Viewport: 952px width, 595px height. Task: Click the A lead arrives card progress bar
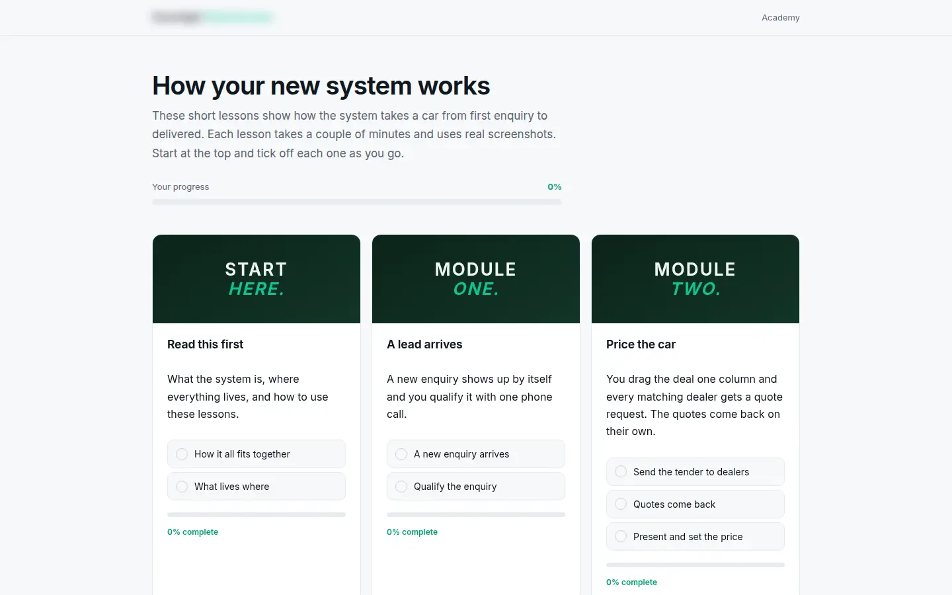click(x=476, y=514)
